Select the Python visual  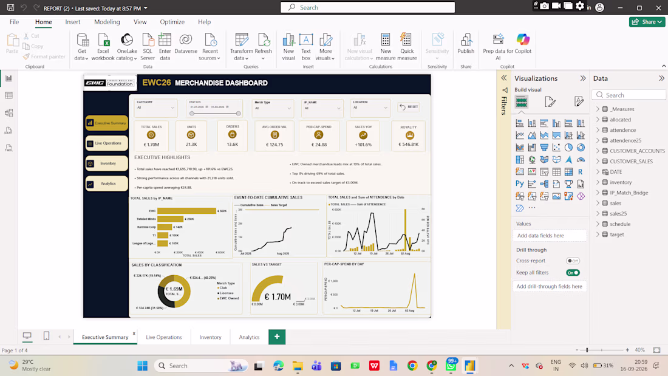tap(520, 183)
